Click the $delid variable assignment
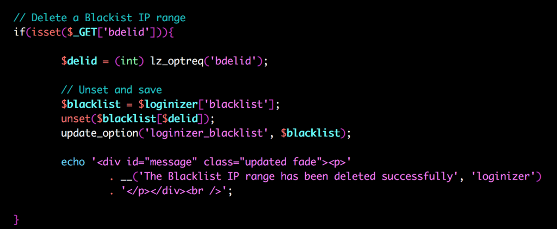557x229 pixels. tap(79, 61)
